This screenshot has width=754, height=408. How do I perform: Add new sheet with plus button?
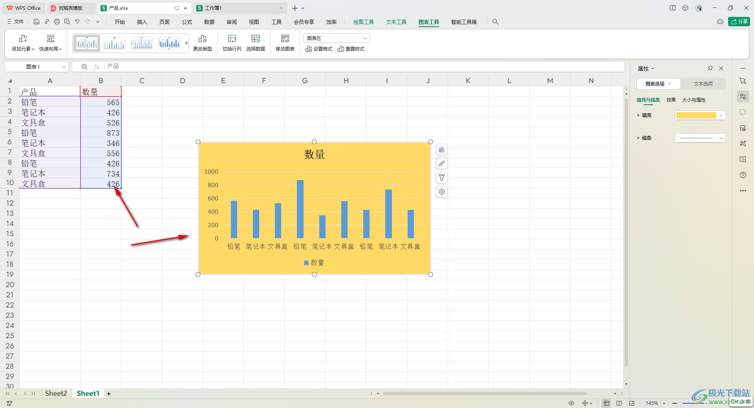(109, 394)
